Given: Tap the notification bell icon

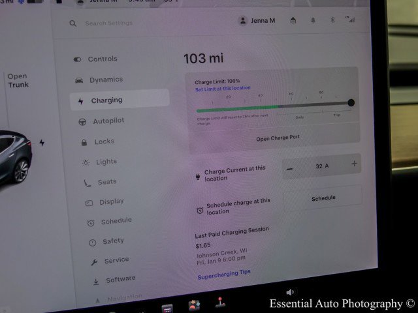Looking at the screenshot, I should click(313, 20).
